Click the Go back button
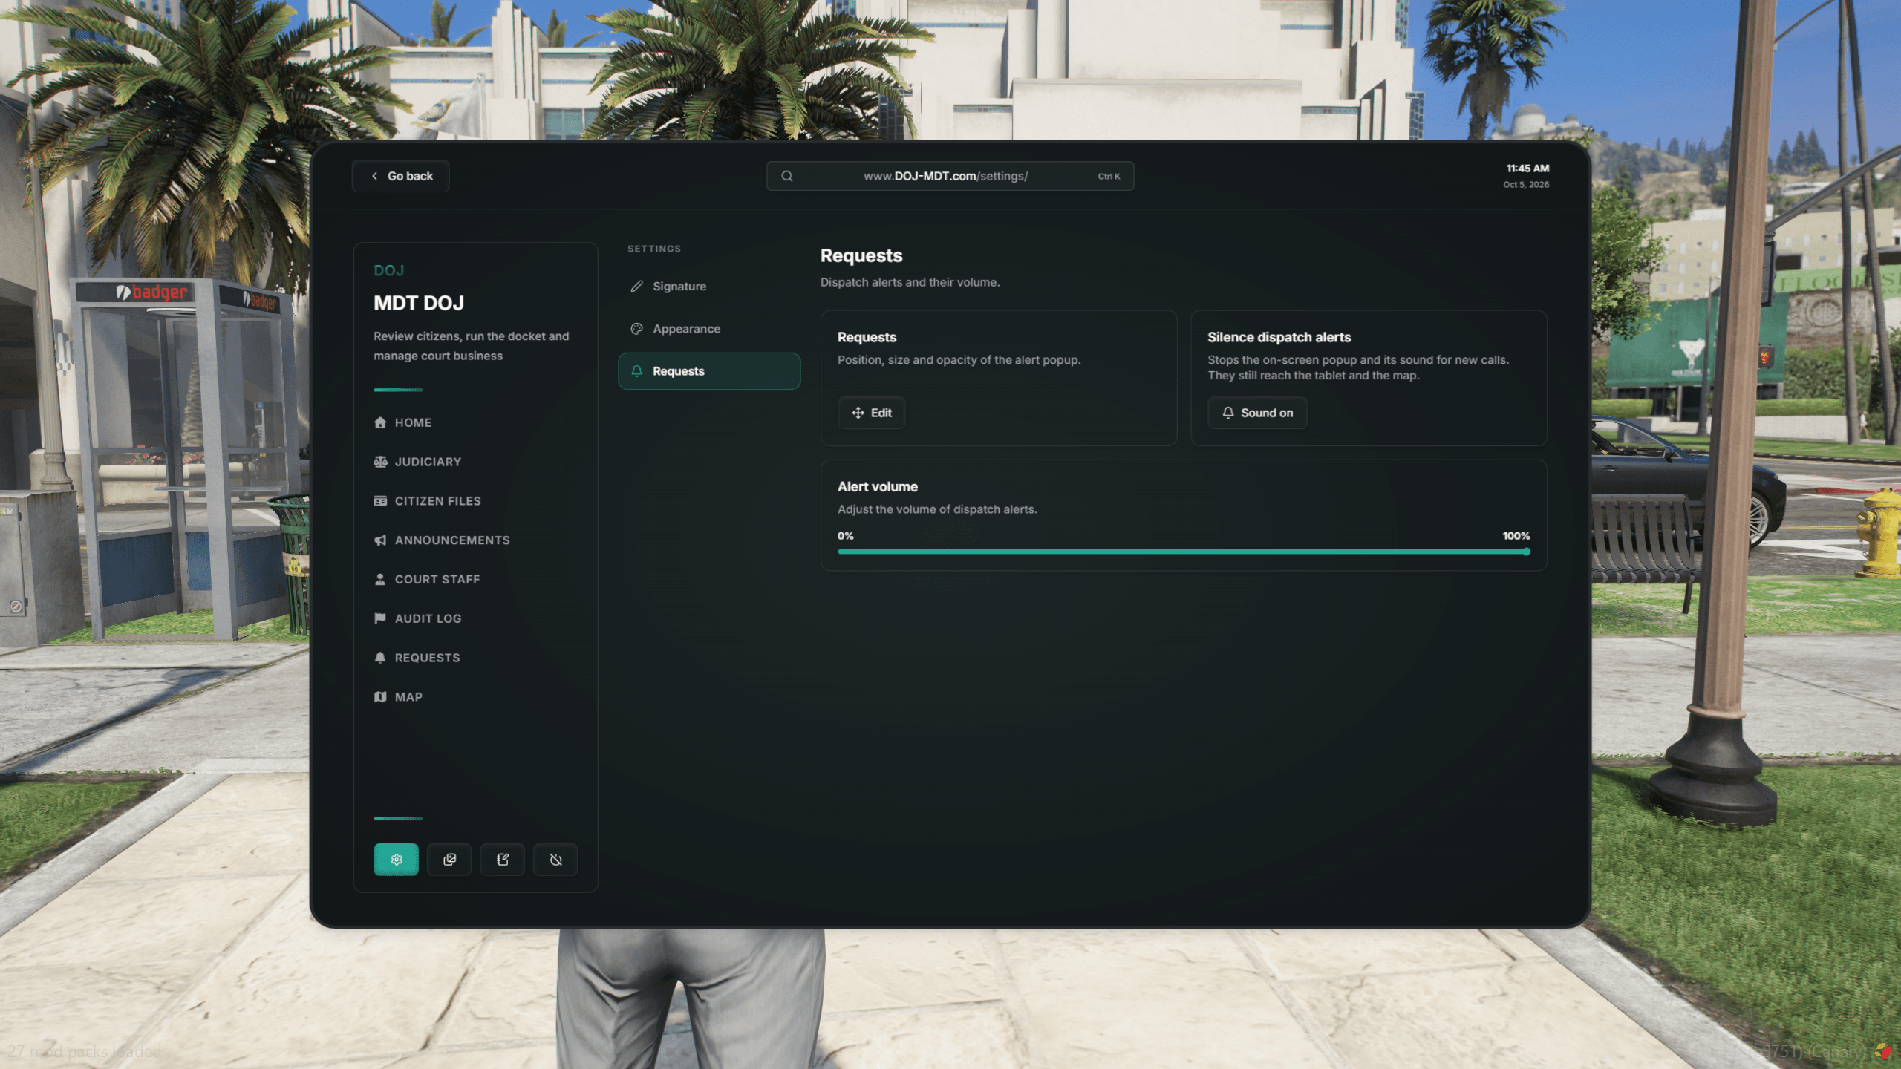This screenshot has height=1069, width=1901. (400, 176)
